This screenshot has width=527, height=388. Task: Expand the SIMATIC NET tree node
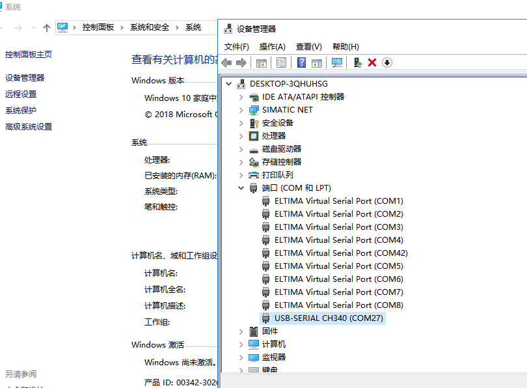click(241, 110)
